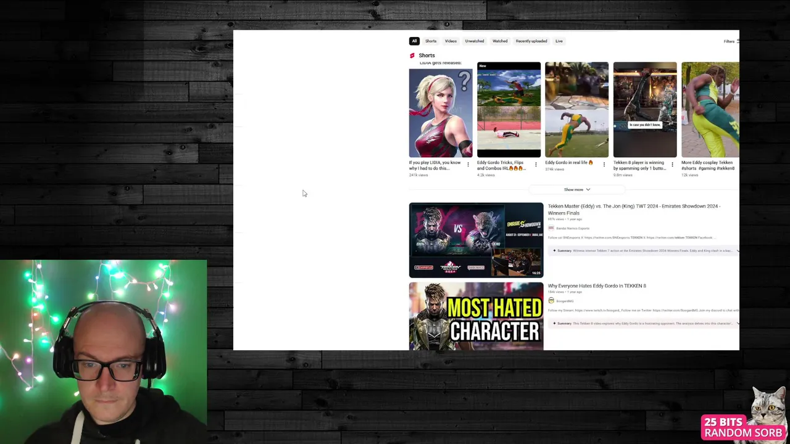Open the Eddy Gordo Tricks short thumbnail
The height and width of the screenshot is (444, 790).
pos(509,110)
